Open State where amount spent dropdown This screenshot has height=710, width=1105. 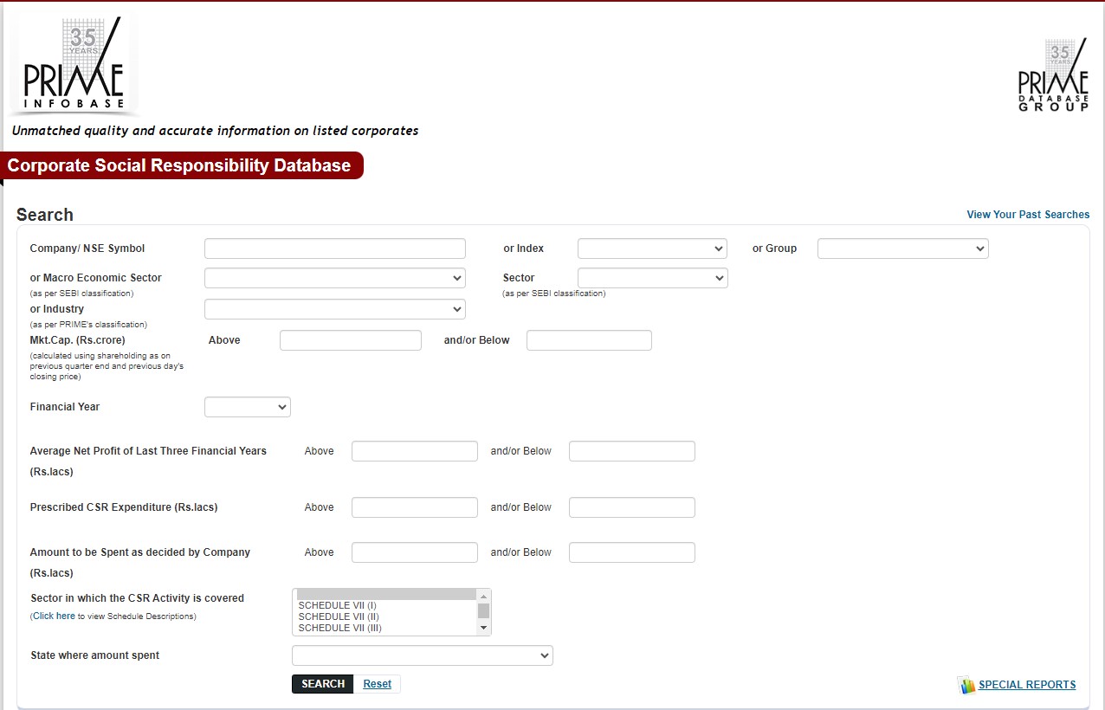point(422,655)
